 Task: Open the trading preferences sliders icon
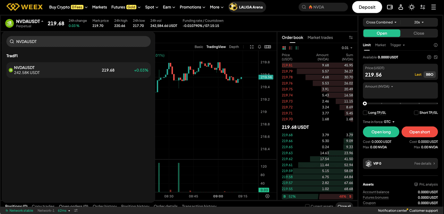422,7
